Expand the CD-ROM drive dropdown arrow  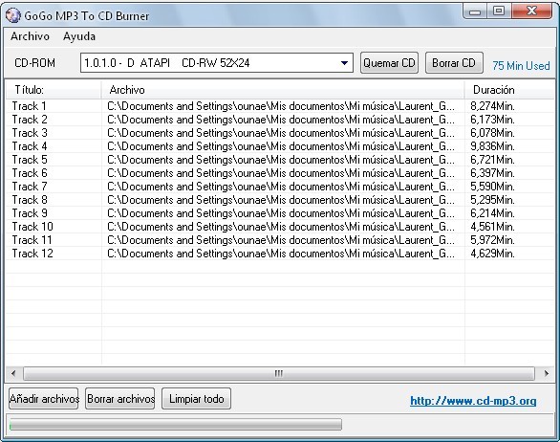344,63
